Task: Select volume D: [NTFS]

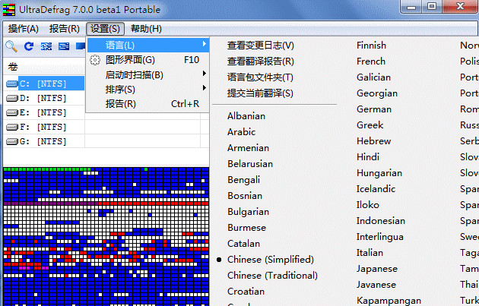Action: [x=43, y=98]
